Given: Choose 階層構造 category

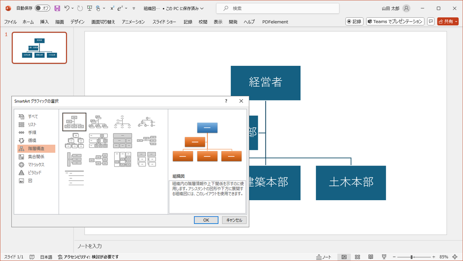Looking at the screenshot, I should click(36, 149).
